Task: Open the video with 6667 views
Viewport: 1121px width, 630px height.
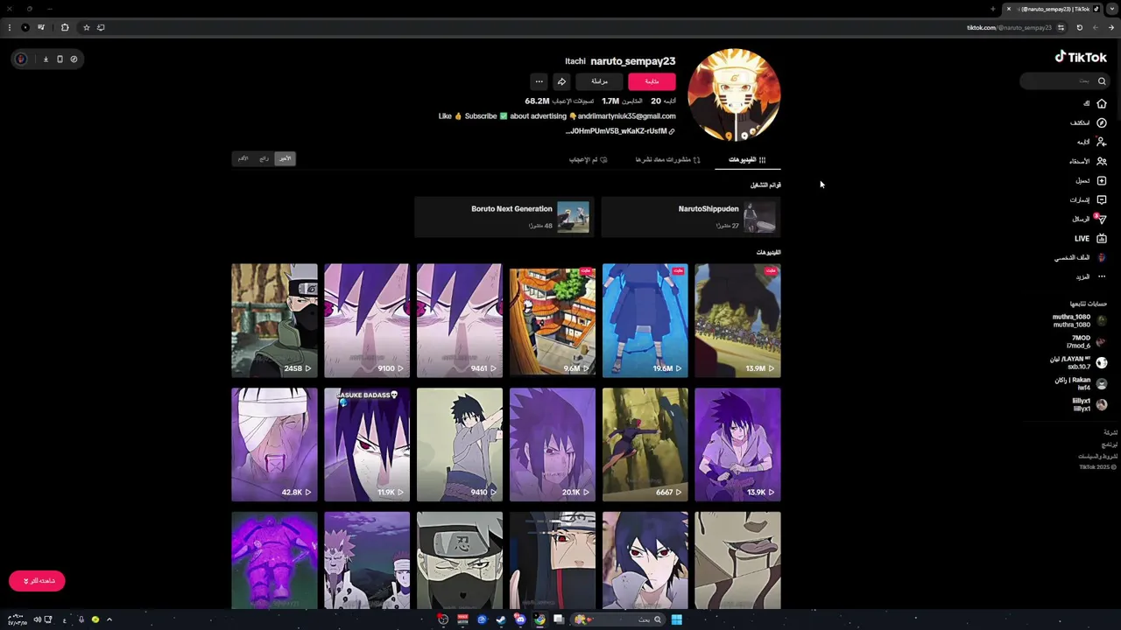Action: coord(645,444)
